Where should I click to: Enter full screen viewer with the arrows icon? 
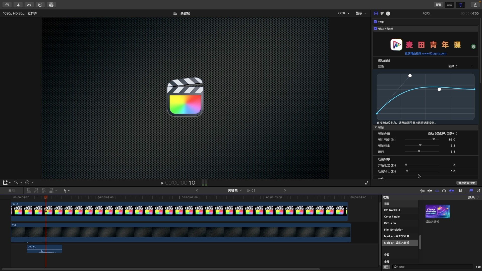(x=367, y=183)
